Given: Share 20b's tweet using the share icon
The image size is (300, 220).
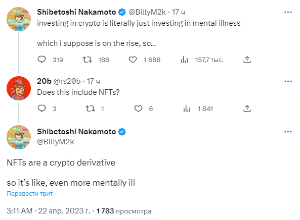Looking at the screenshot, I should 247,108.
